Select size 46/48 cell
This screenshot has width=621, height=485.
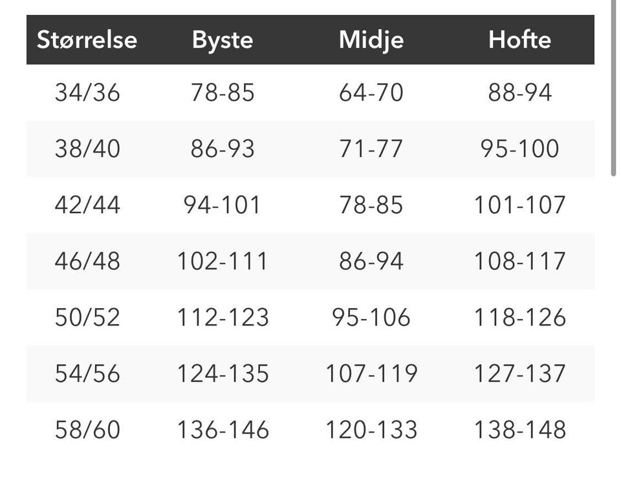87,262
